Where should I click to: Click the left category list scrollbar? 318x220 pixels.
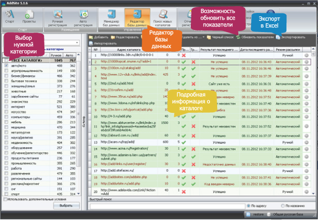(x=79, y=114)
